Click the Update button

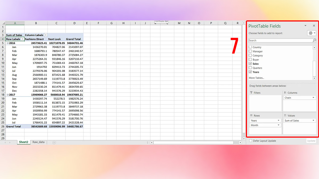tap(311, 141)
